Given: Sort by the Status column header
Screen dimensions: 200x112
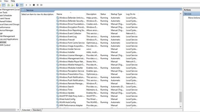Looking at the screenshot, I should (x=105, y=14).
